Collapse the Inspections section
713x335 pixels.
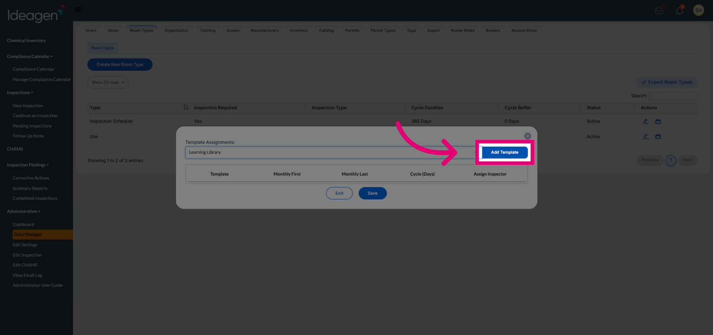coord(20,92)
